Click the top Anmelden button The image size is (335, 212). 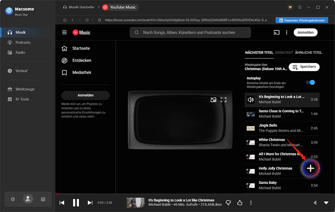tap(306, 32)
